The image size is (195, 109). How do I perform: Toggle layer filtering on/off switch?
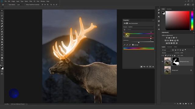pos(185,50)
